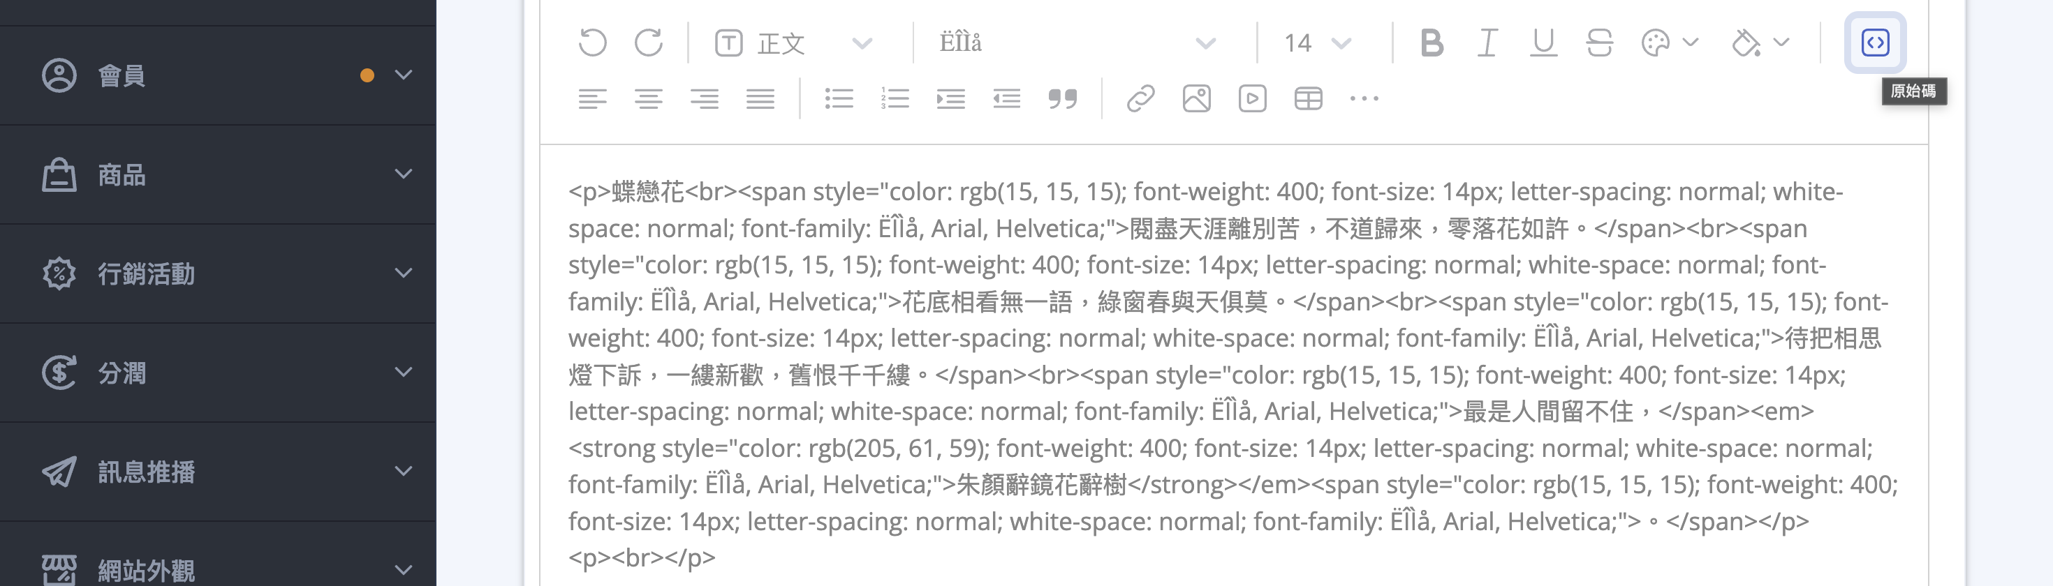Click the 分潤 dollar coin icon
Screen dimensions: 2053x586
tap(59, 373)
